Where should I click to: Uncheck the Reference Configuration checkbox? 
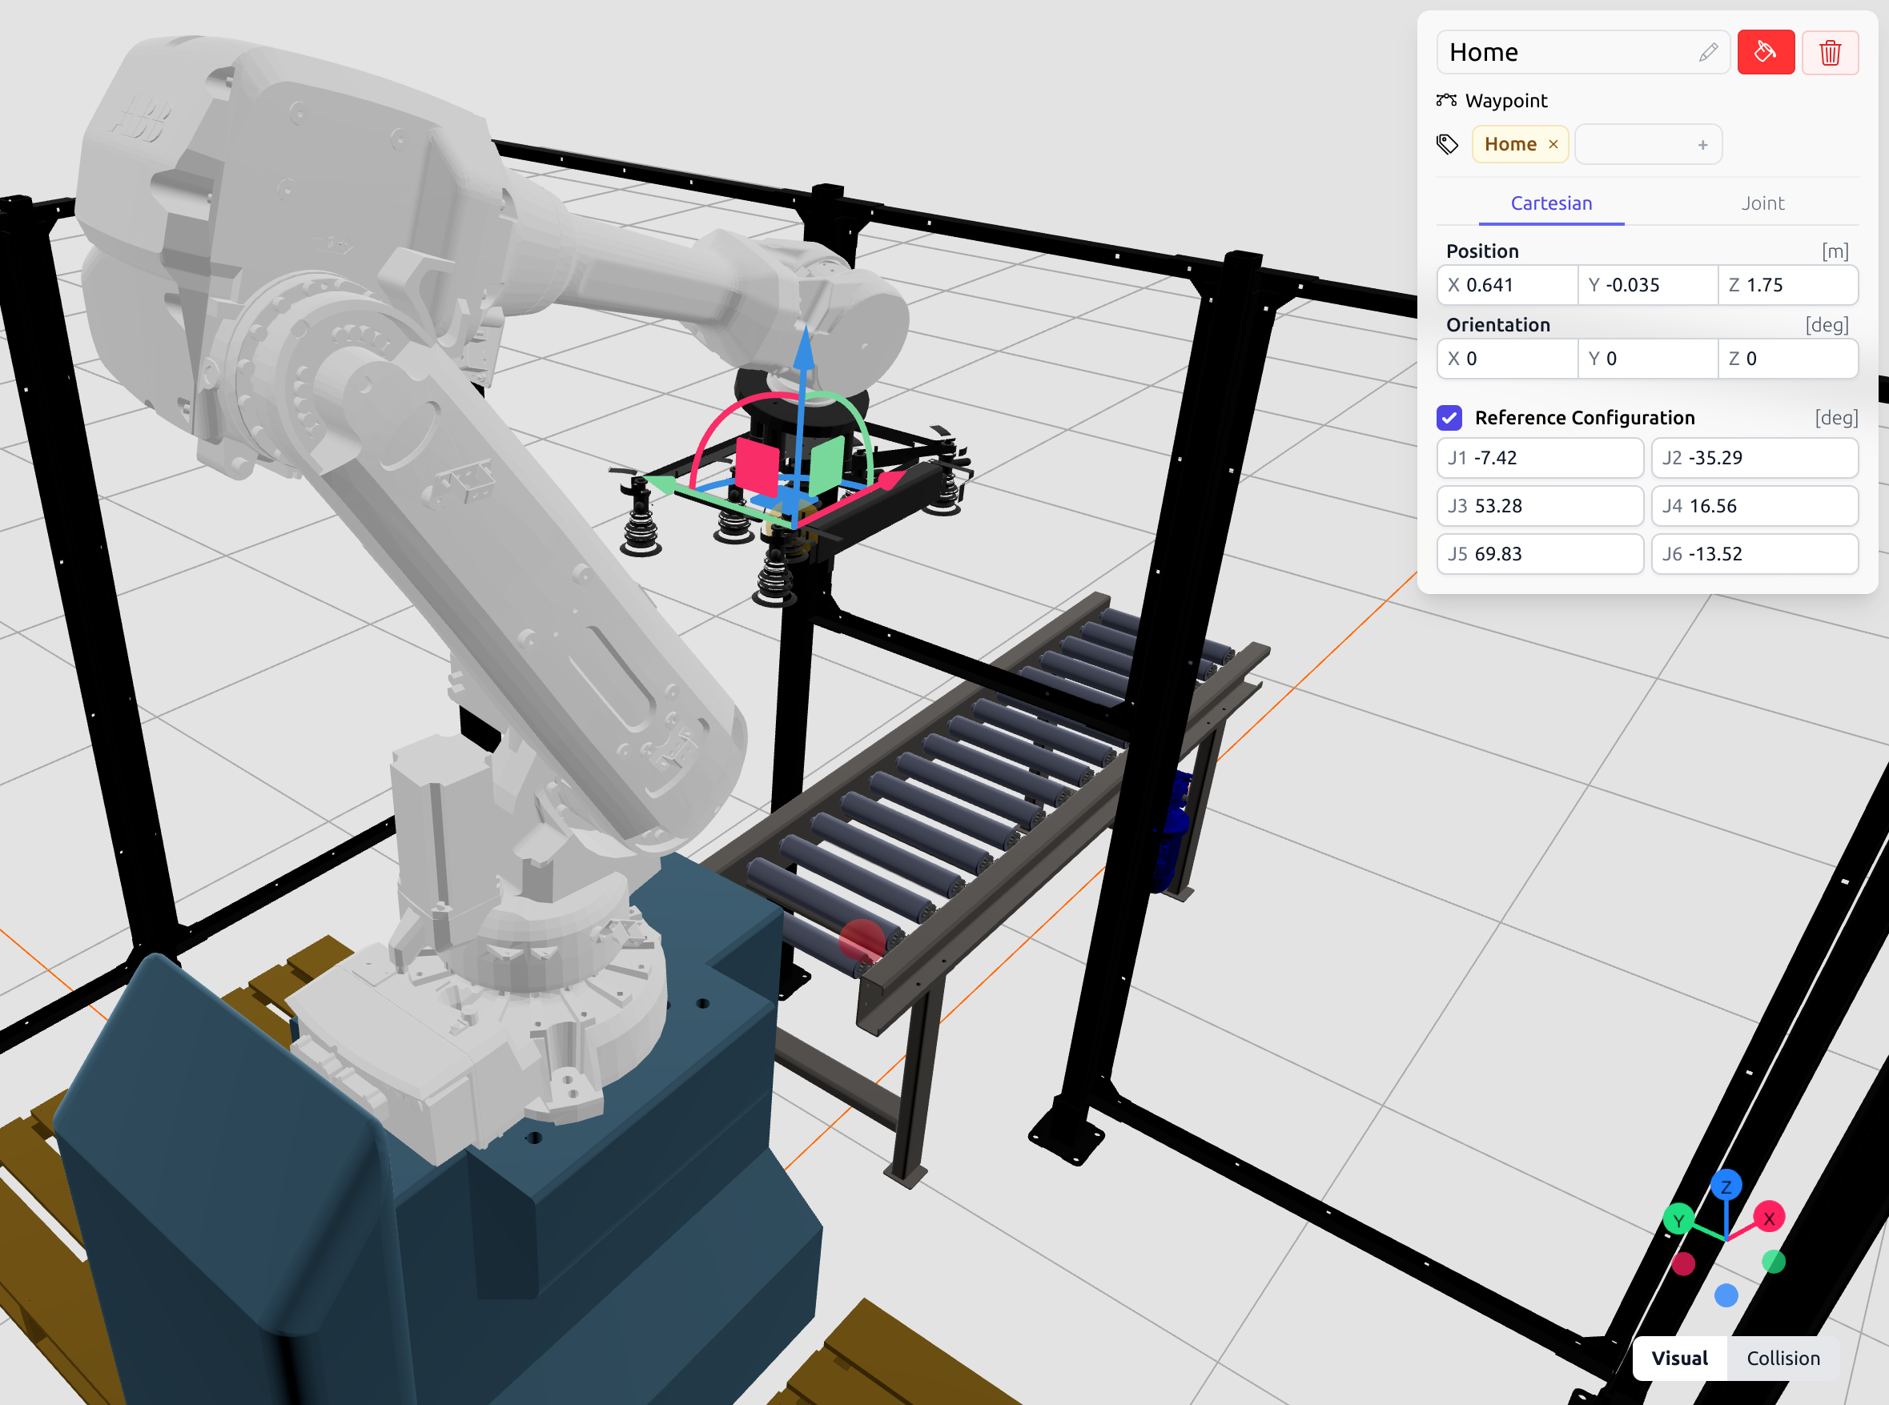click(1449, 418)
